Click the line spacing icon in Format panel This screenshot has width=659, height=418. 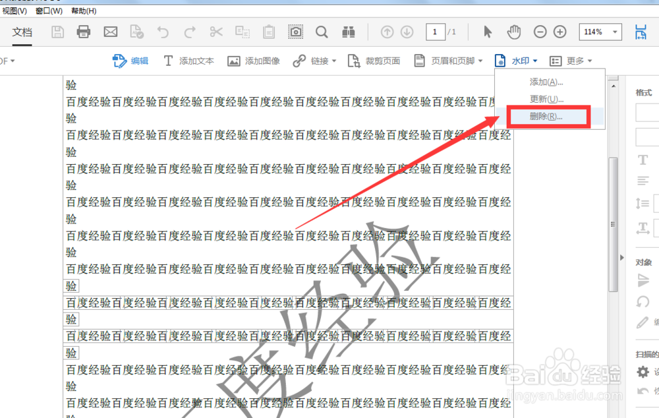[x=643, y=204]
